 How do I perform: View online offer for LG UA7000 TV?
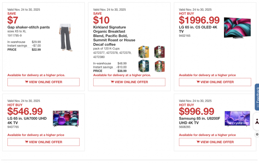44,142
